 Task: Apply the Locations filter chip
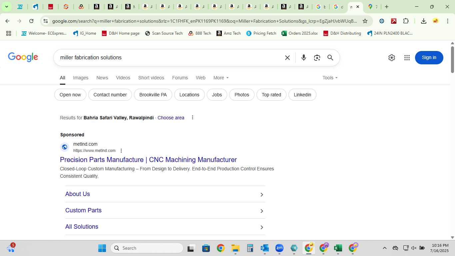pos(189,95)
